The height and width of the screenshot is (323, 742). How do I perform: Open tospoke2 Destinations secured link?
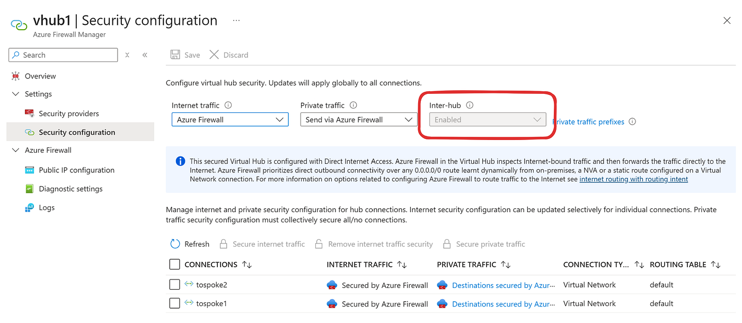tap(503, 285)
